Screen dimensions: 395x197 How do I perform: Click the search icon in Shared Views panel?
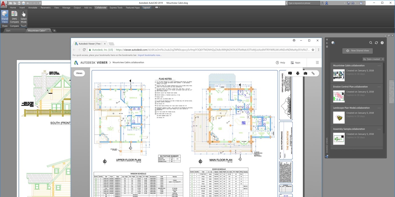(x=371, y=43)
